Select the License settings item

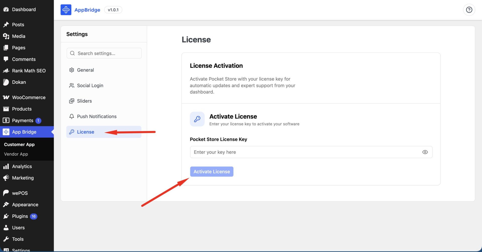tap(104, 132)
